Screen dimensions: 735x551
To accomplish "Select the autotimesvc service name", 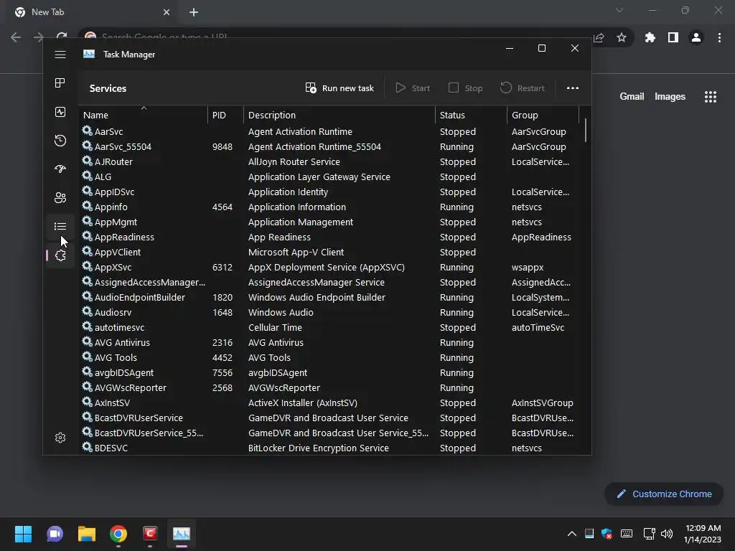I will 120,327.
